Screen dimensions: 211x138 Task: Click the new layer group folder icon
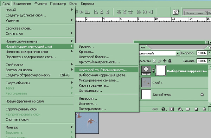188,109
